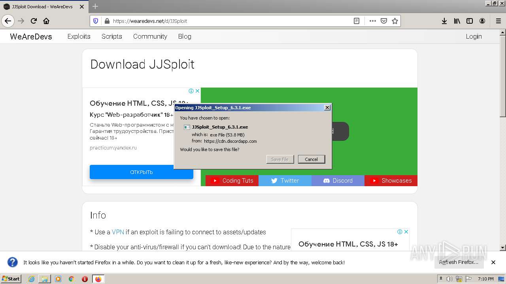Dismiss the Firefox refresh notification bar
Screen dimensions: 506x284
click(493, 262)
